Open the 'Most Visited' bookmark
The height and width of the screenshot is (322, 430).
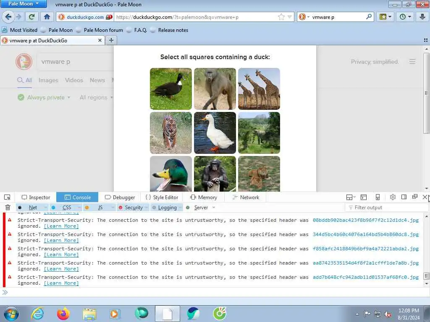pyautogui.click(x=20, y=30)
